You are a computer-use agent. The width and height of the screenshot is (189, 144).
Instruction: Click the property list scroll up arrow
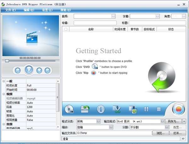point(58,81)
